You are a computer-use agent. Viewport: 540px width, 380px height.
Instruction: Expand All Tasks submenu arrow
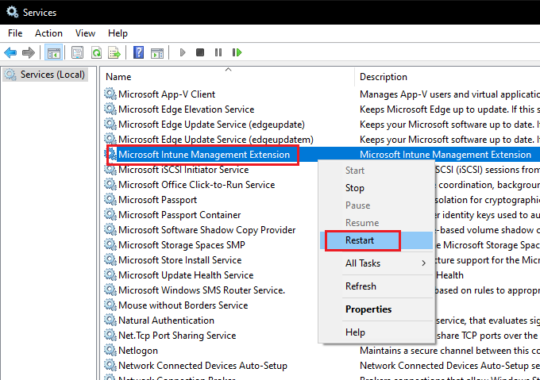point(423,263)
